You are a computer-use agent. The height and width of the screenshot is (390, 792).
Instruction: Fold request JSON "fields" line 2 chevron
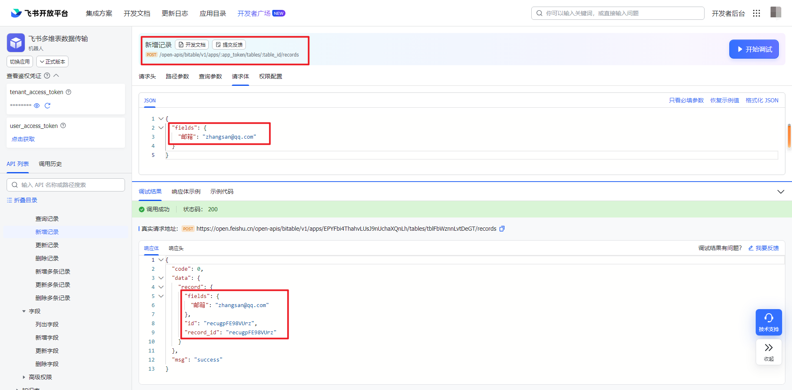161,128
